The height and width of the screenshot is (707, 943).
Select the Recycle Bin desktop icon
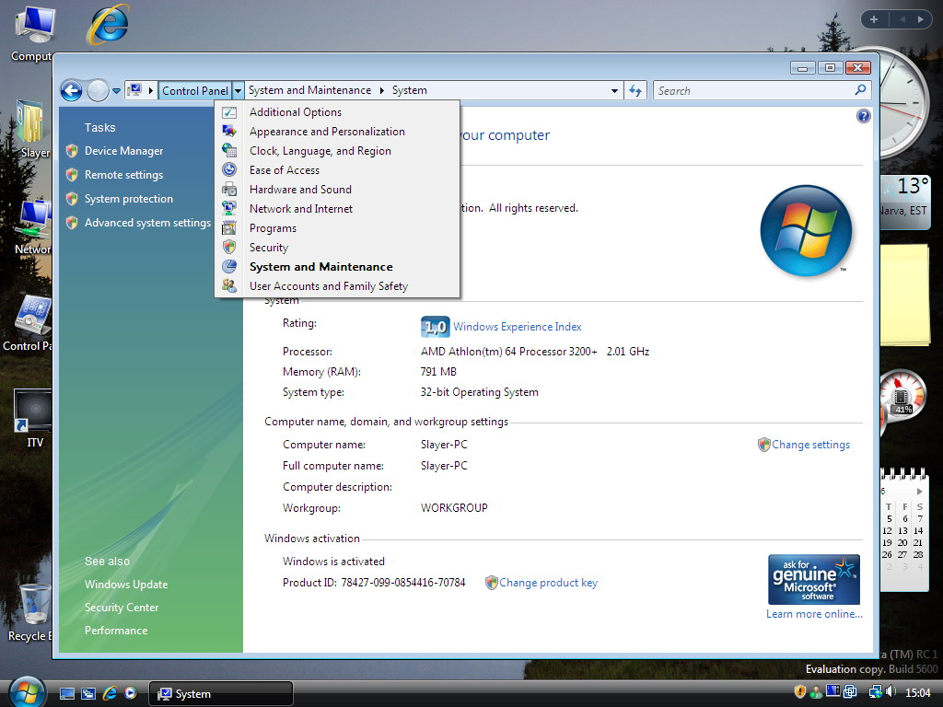click(x=31, y=612)
